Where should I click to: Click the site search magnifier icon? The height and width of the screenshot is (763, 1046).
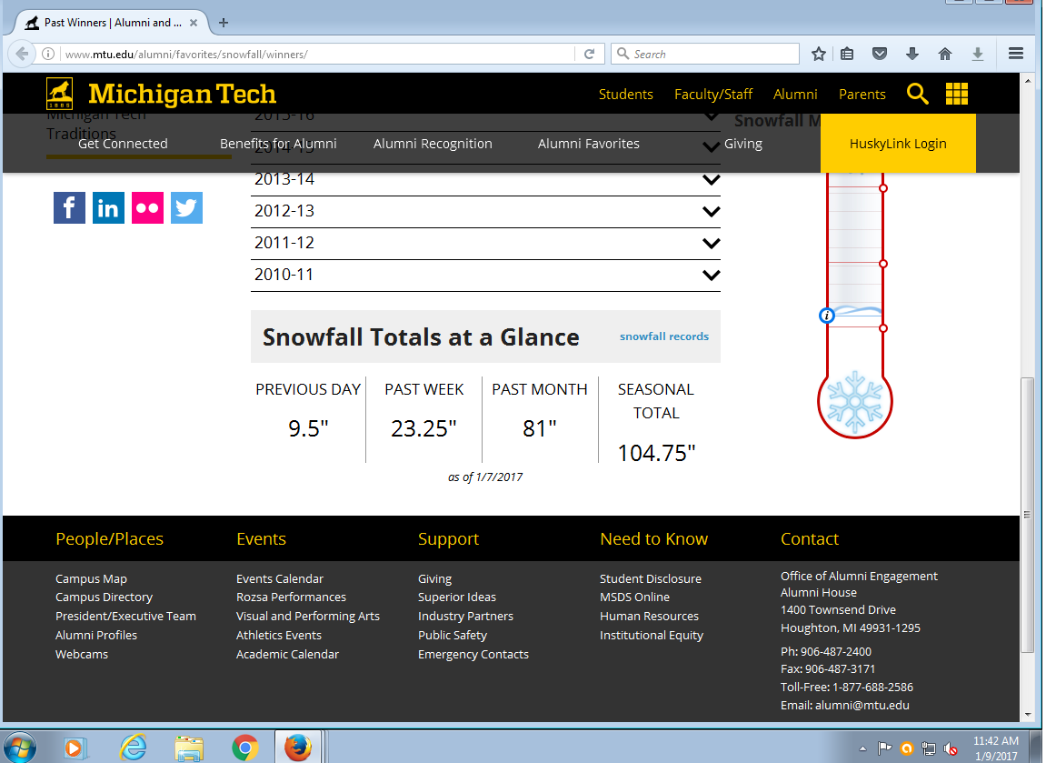[x=917, y=94]
